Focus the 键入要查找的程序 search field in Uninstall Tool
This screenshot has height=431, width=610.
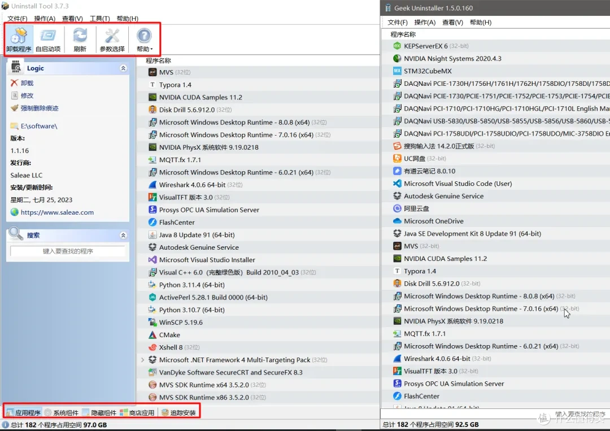[68, 251]
